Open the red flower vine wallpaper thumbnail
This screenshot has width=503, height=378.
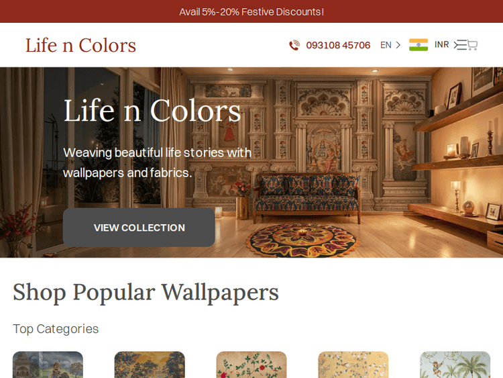tap(251, 365)
